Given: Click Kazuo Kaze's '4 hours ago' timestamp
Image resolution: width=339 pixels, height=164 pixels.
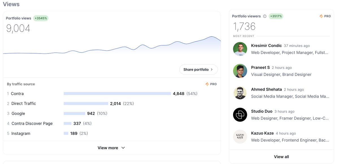Looking at the screenshot, I should pos(286,134).
